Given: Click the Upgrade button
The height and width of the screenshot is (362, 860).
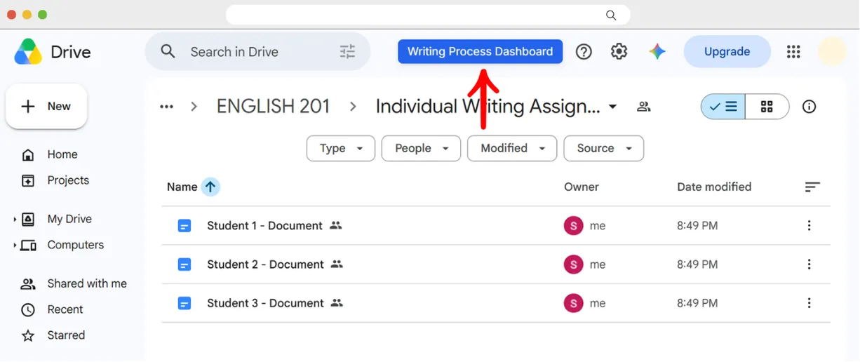Looking at the screenshot, I should [727, 51].
